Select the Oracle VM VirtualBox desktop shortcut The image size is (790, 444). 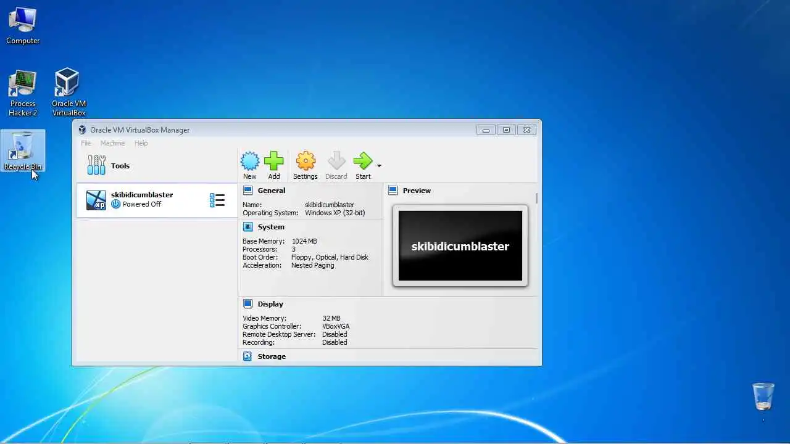tap(69, 92)
